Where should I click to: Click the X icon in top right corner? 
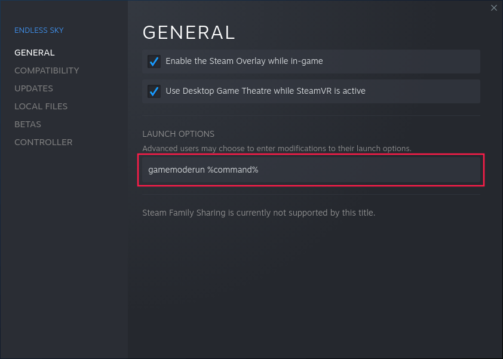pos(494,8)
